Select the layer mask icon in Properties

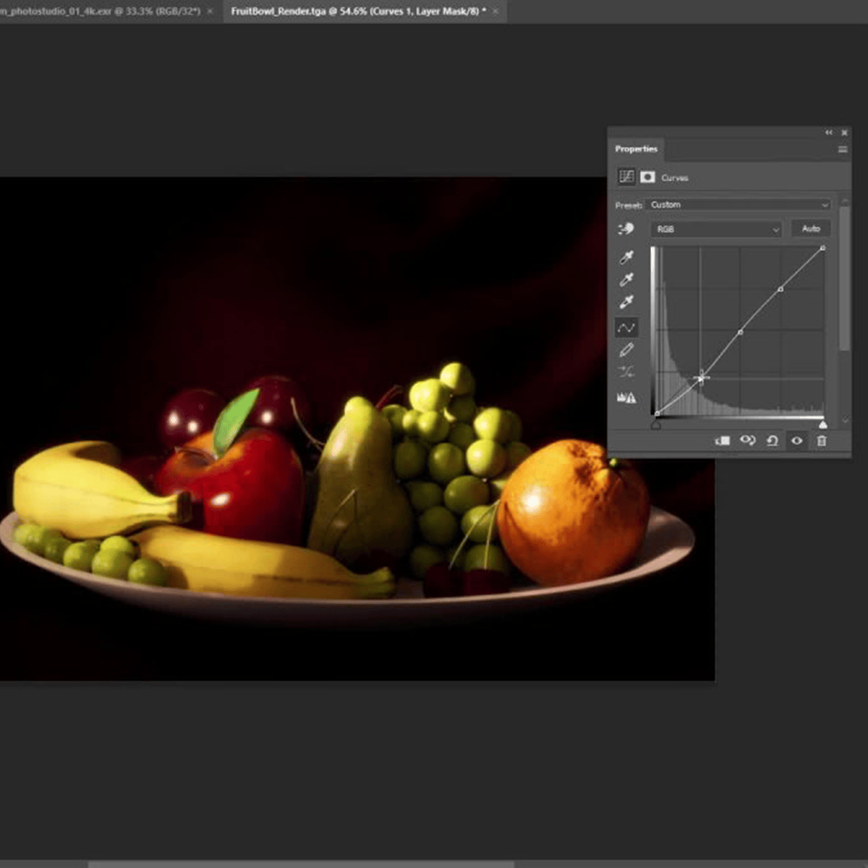647,176
